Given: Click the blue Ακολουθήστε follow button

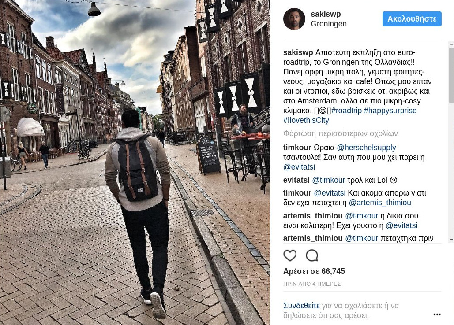Looking at the screenshot, I should [412, 19].
